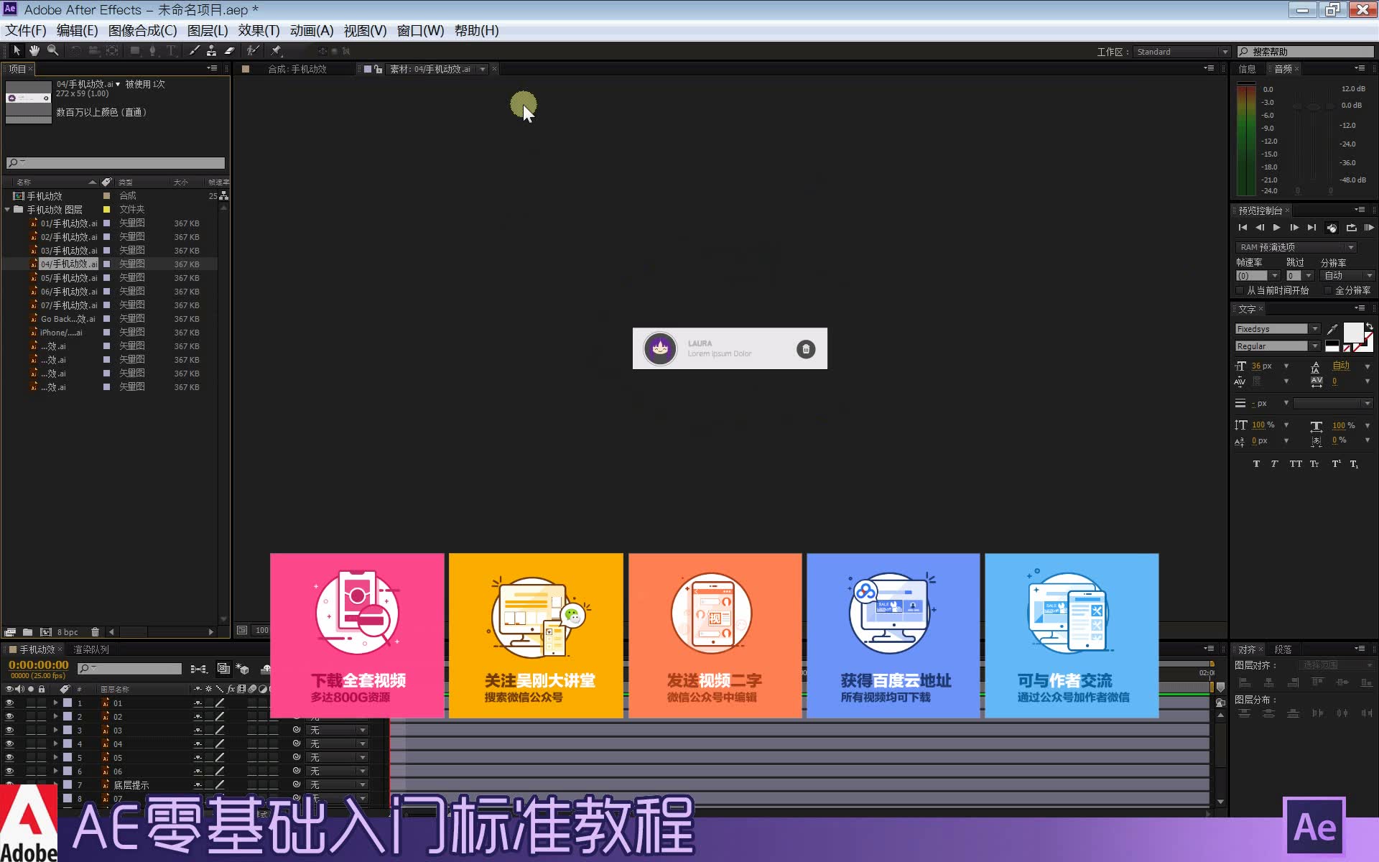Toggle audio mute in preview panel
1379x862 pixels.
[x=1332, y=228]
